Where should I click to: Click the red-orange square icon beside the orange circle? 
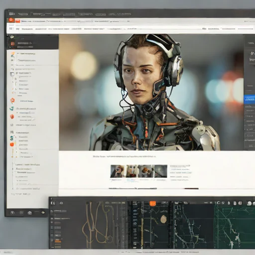[17, 21]
